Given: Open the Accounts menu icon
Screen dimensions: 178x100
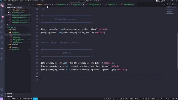Looking at the screenshot, I should [x=2, y=89].
